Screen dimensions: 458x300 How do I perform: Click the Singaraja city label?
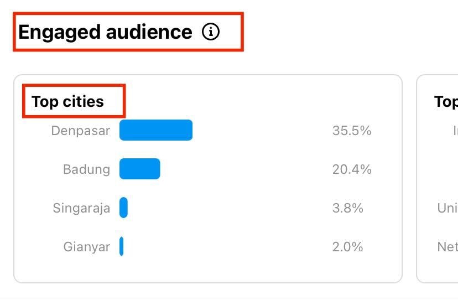(x=81, y=208)
